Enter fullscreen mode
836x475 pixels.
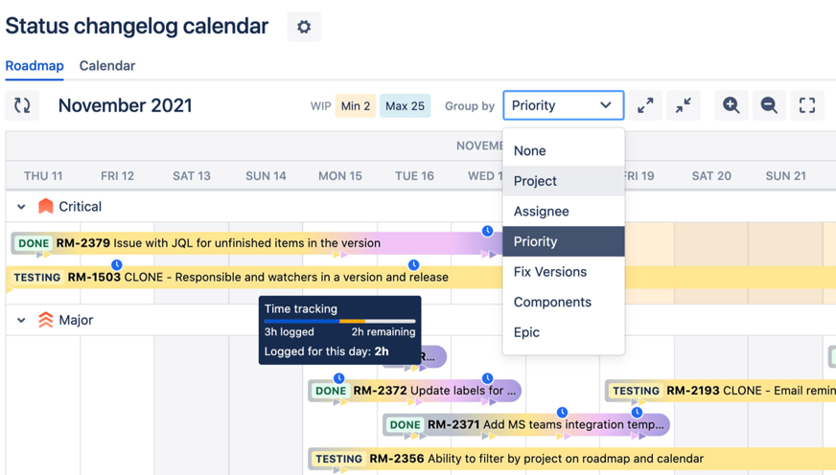pos(807,105)
